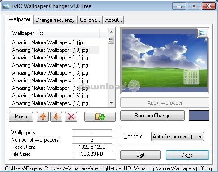Click the app icon in title bar
This screenshot has width=218, height=172.
click(x=6, y=6)
